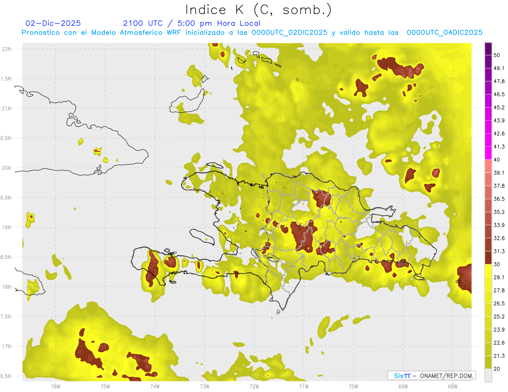Viewport: 508px width, 392px height.
Task: Click the "71W" longitude label
Action: point(304,386)
